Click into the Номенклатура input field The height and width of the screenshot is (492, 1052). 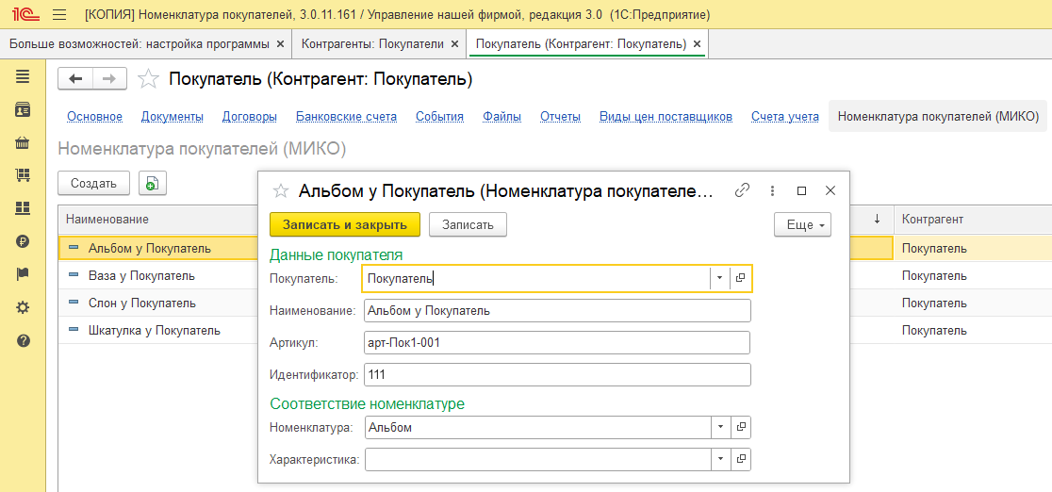(537, 427)
